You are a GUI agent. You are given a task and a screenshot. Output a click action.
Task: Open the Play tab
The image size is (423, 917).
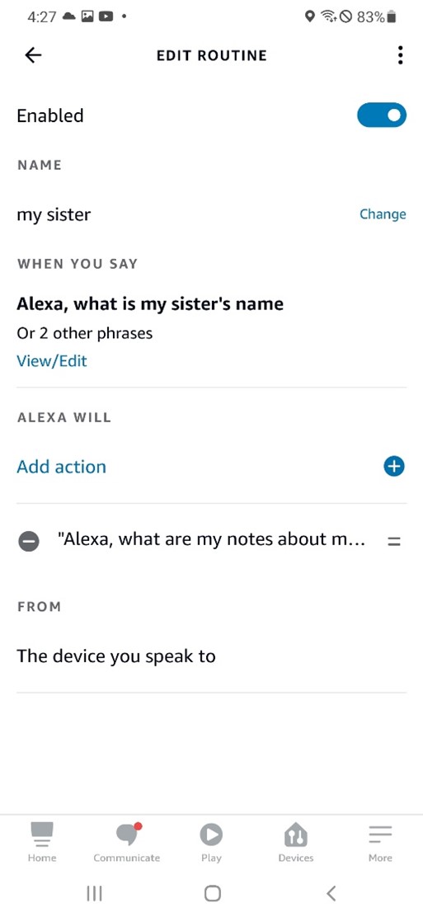click(x=211, y=842)
